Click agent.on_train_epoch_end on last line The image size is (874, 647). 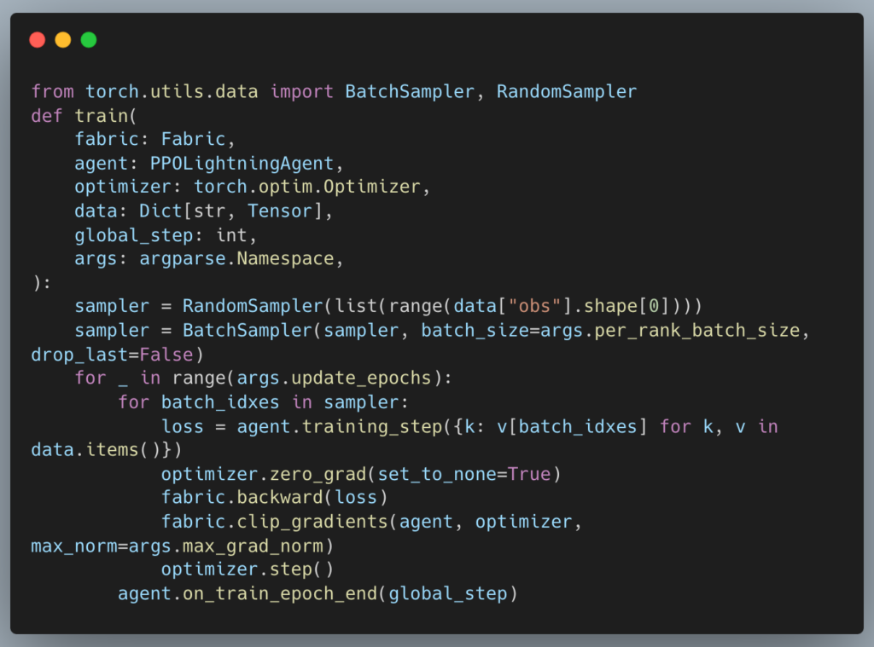[248, 593]
